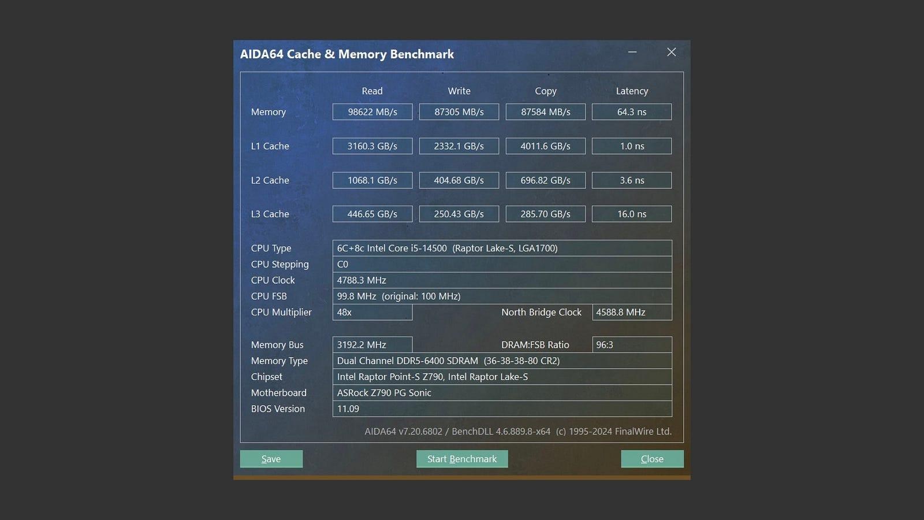The width and height of the screenshot is (924, 520).
Task: Click the Copy column header
Action: coord(546,91)
